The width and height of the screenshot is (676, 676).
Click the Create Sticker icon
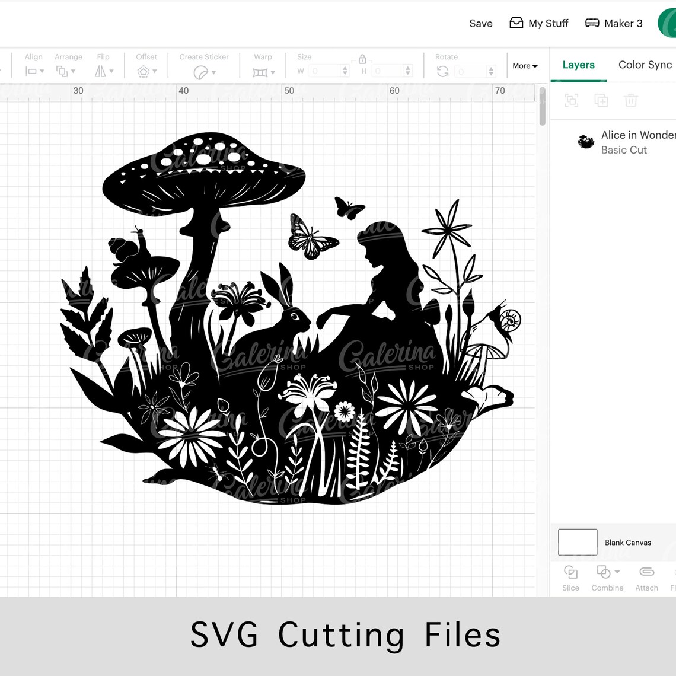coord(200,72)
